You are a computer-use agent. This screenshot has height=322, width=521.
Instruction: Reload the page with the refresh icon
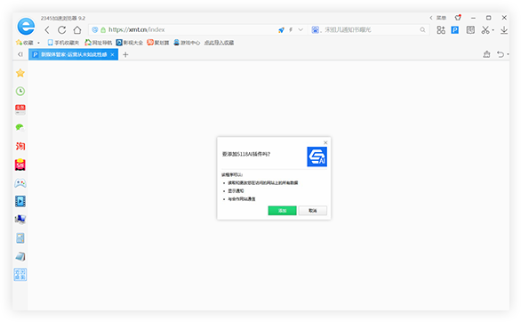point(62,30)
